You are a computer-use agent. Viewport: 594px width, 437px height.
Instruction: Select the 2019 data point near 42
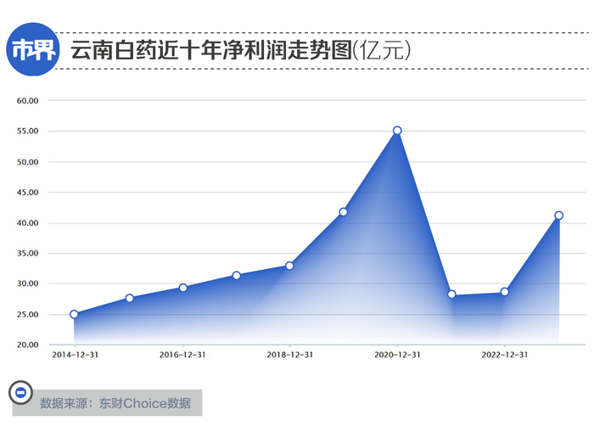[343, 211]
